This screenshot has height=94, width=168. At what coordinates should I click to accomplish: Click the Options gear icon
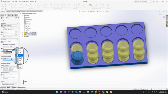6,9
